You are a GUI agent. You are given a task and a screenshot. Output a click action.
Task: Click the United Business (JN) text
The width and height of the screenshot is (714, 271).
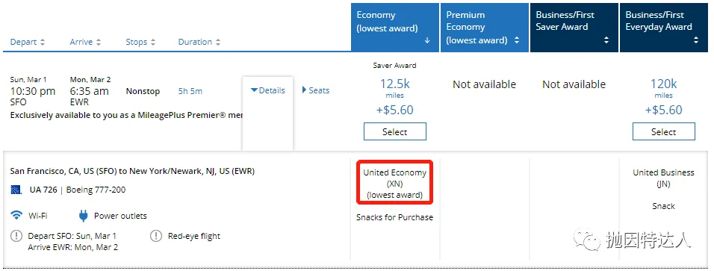663,178
